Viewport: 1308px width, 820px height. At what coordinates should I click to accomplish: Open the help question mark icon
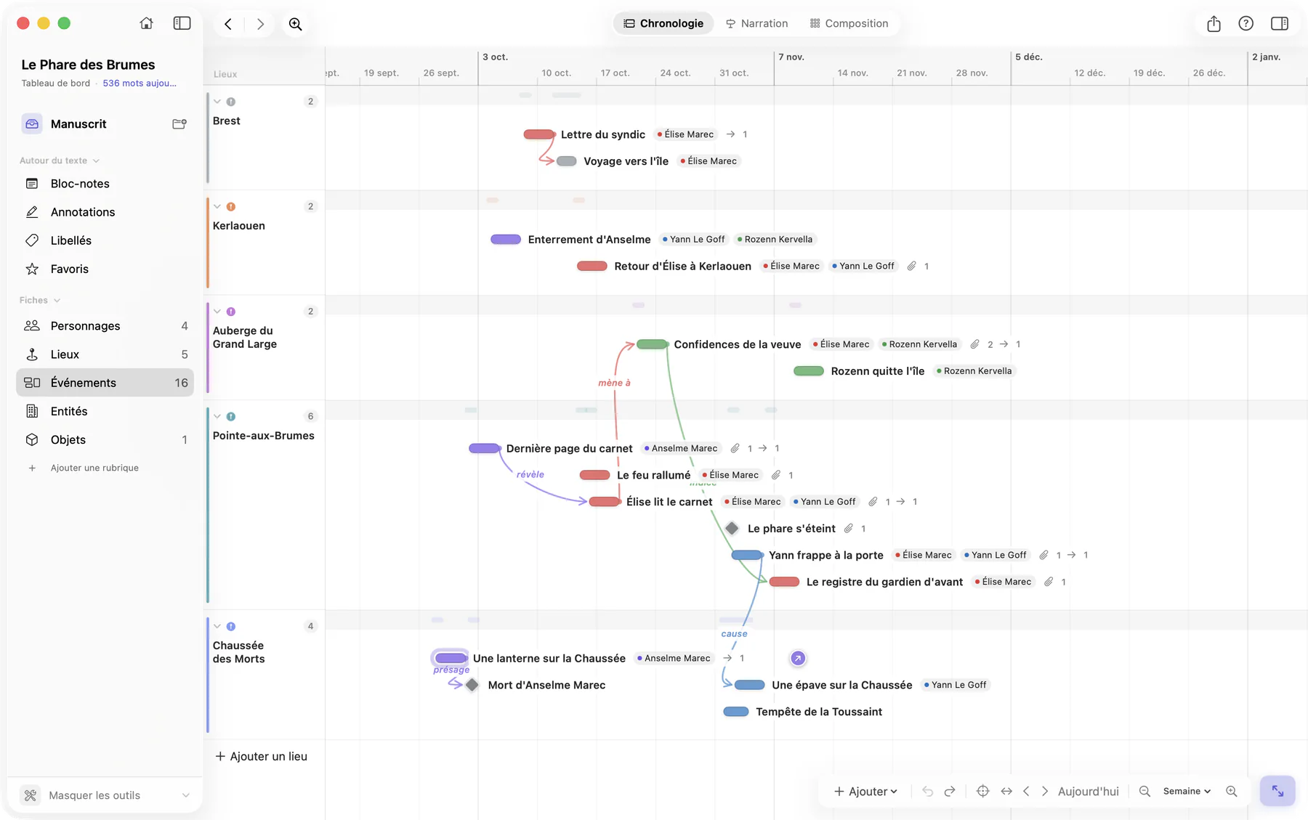[x=1246, y=23]
